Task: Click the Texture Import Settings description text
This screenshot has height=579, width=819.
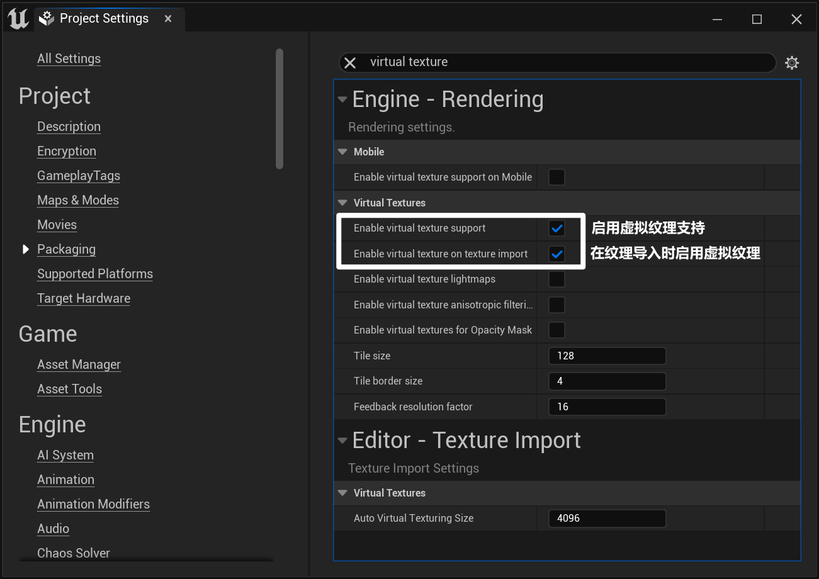Action: (x=414, y=468)
